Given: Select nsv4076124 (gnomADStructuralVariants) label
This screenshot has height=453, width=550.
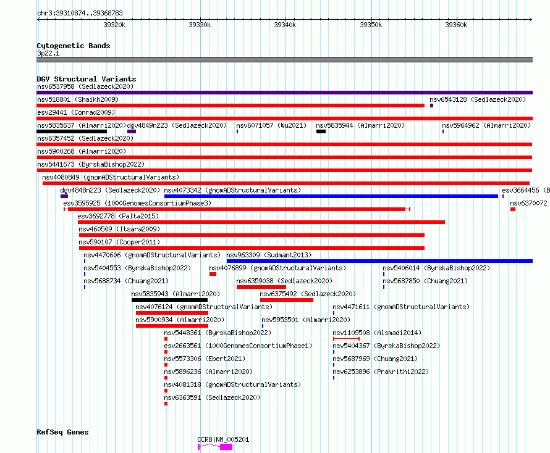Looking at the screenshot, I should coord(204,307).
